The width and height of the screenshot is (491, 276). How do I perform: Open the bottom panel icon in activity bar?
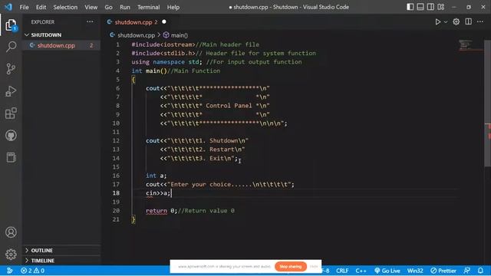point(11,157)
